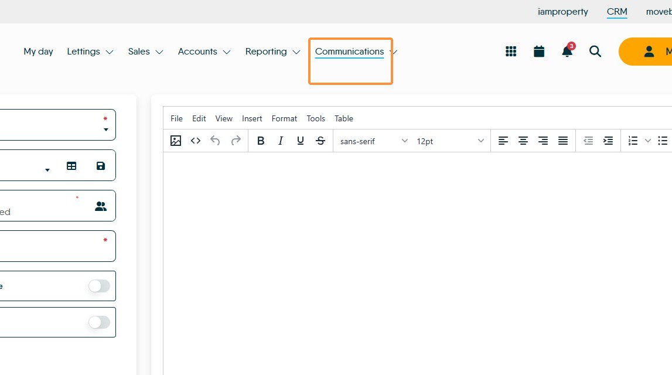Image resolution: width=672 pixels, height=375 pixels.
Task: Open the 12pt font size dropdown
Action: point(450,141)
